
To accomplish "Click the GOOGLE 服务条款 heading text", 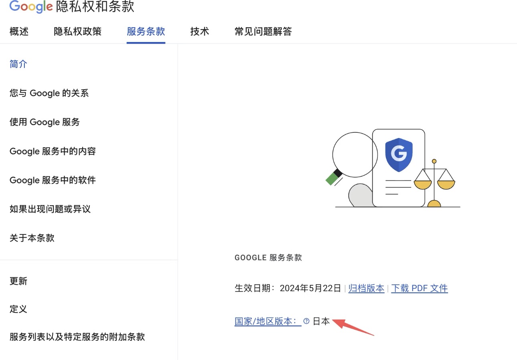I will point(268,258).
